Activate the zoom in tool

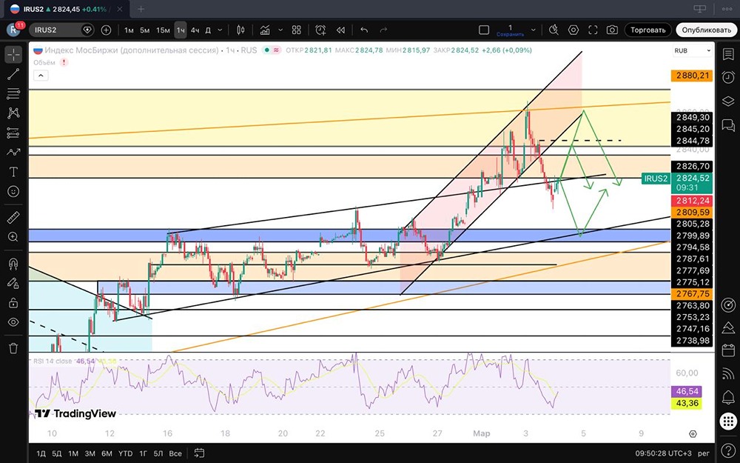coord(13,237)
